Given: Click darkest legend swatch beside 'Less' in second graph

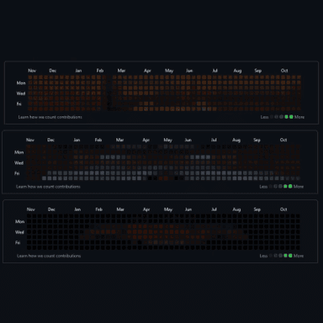Looking at the screenshot, I should point(270,187).
